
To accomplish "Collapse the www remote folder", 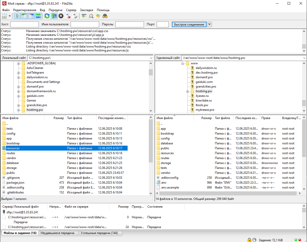I will click(182, 64).
